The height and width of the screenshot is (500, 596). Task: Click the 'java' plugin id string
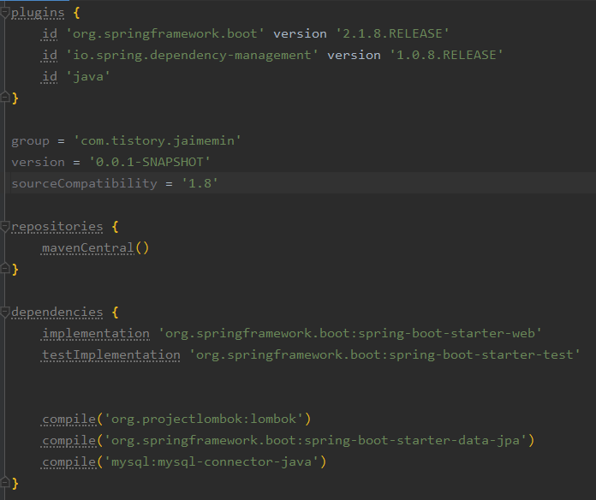[x=88, y=77]
